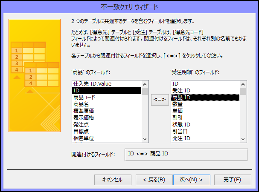Select 梱包単位 in the 商品 fields list

click(107, 138)
